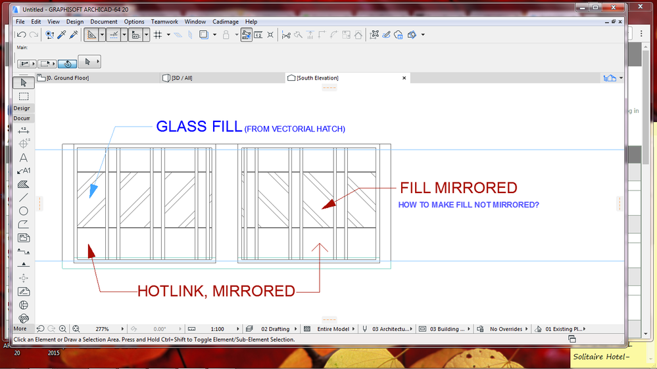Open No Overrides graphic override dropdown
This screenshot has height=369, width=657.
(x=527, y=329)
